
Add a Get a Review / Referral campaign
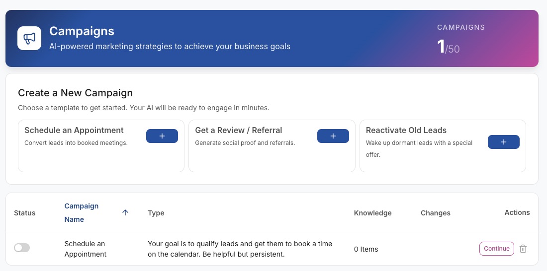[333, 136]
